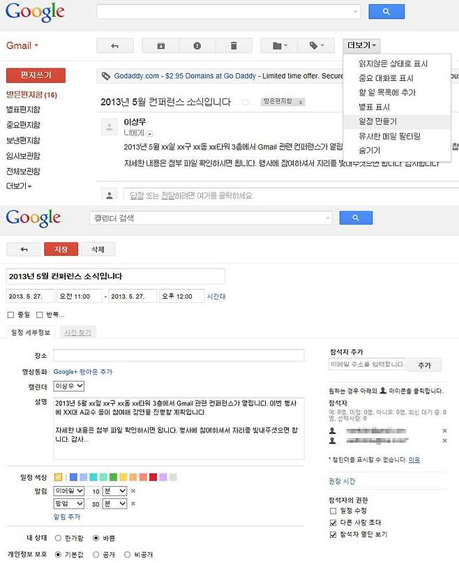Click the Google logo in Gmail
This screenshot has width=459, height=563.
(35, 12)
